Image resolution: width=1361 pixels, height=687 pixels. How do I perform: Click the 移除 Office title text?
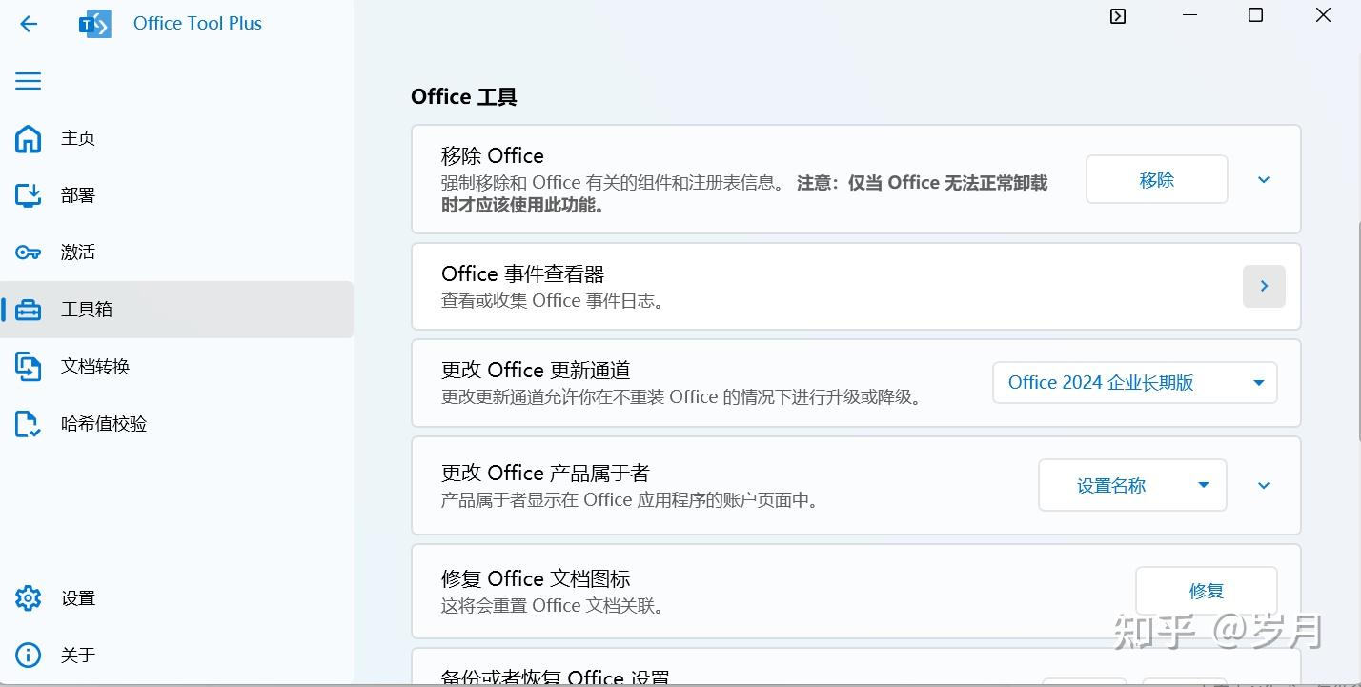click(493, 155)
